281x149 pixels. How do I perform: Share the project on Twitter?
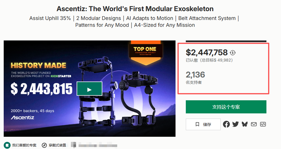coord(236,124)
